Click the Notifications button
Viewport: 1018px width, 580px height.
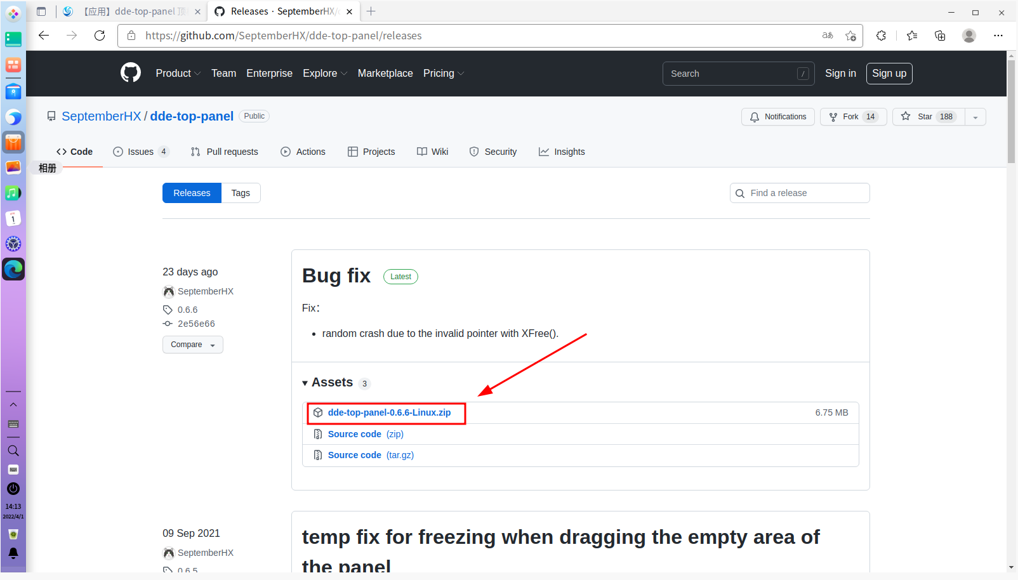(778, 117)
